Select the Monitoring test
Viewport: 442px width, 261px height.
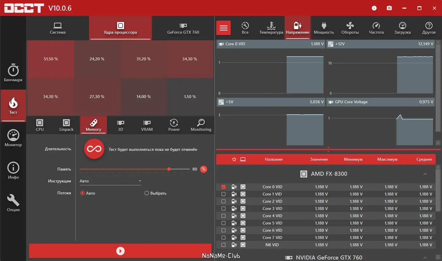[201, 125]
